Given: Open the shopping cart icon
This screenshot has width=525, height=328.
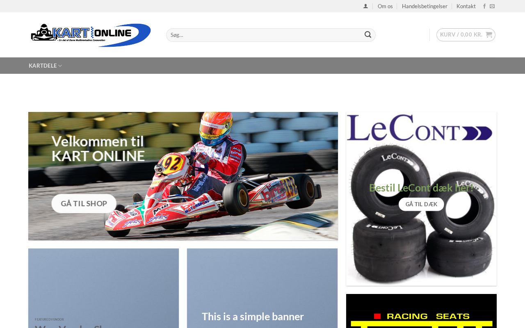Looking at the screenshot, I should pos(488,35).
